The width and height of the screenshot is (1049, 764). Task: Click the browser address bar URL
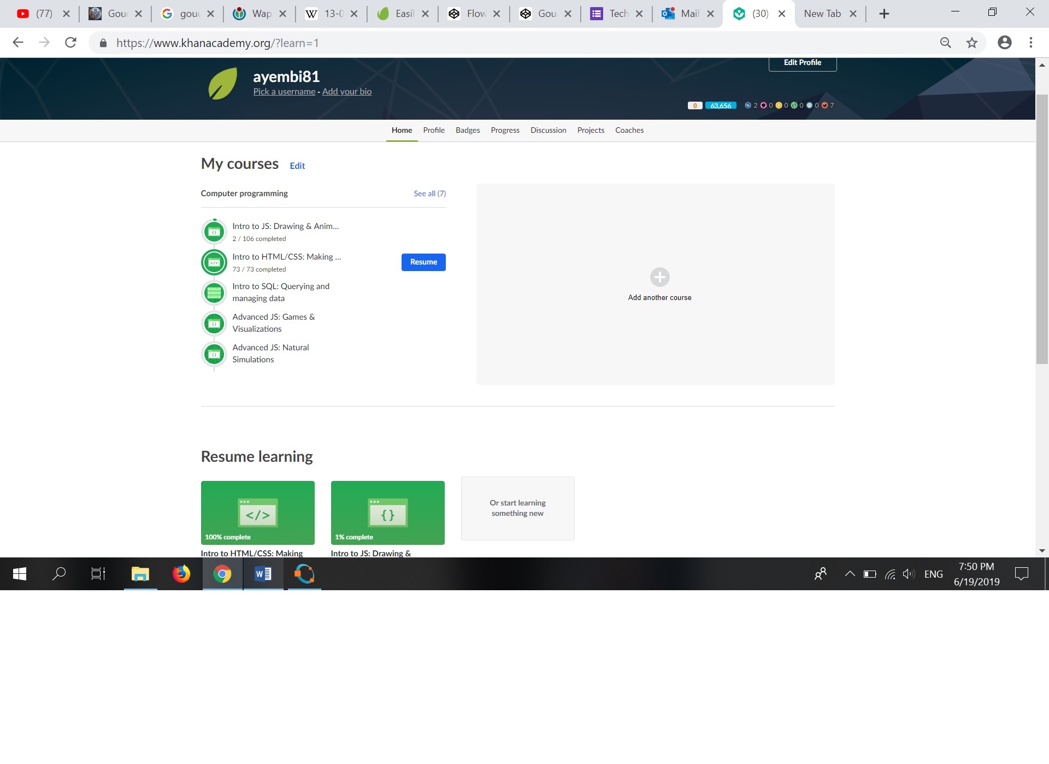point(217,43)
